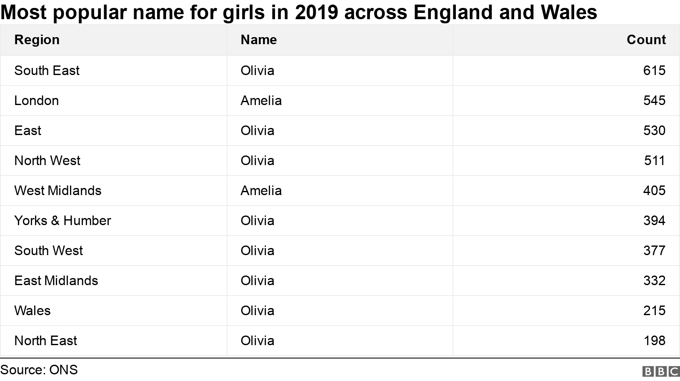Viewport: 680px width, 381px height.
Task: Click the Source: ONS text
Action: coord(39,370)
